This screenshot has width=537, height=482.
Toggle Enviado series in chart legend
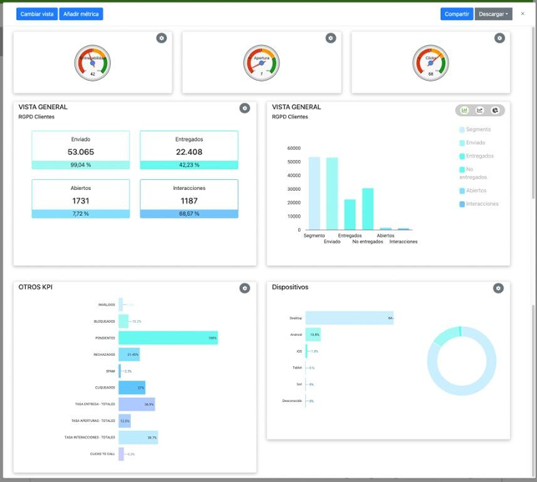472,143
